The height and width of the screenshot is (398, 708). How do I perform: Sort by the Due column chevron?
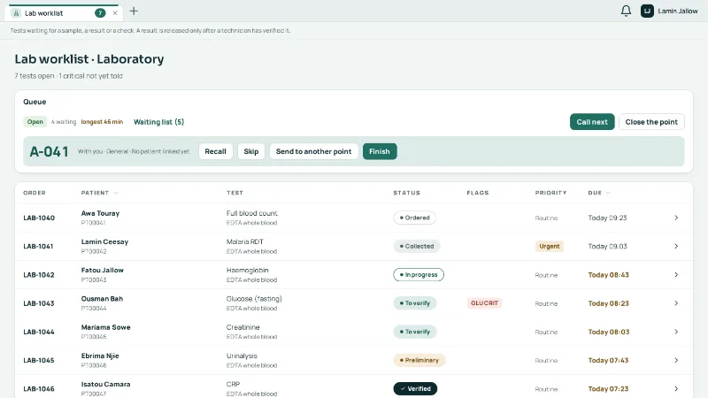point(608,193)
